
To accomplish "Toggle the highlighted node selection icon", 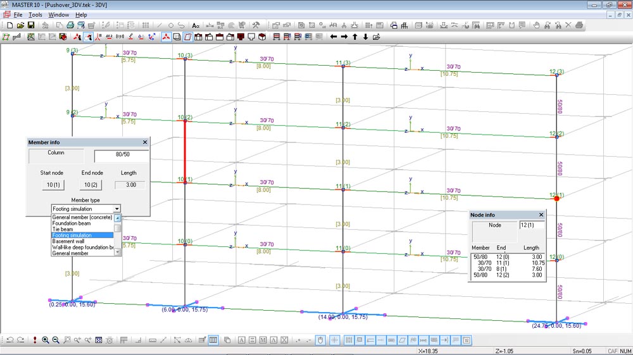I will pos(88,37).
